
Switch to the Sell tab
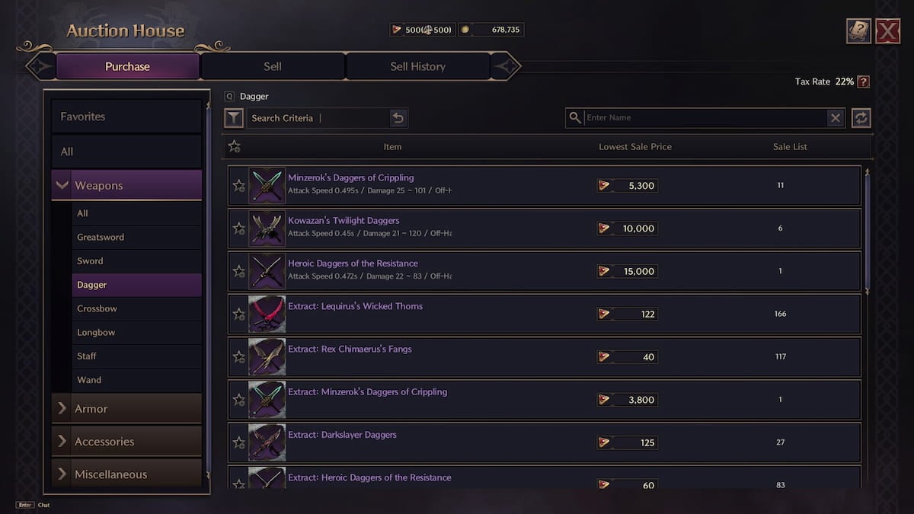[272, 66]
